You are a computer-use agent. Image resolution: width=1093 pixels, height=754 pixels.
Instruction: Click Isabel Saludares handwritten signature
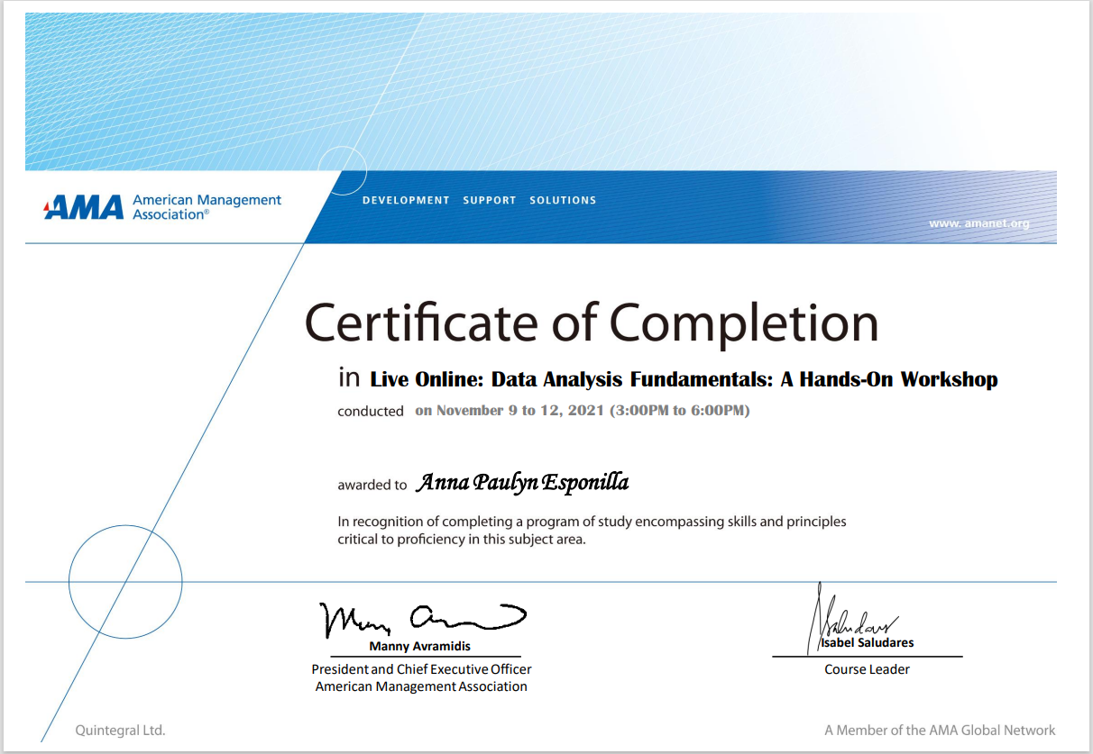pos(852,617)
